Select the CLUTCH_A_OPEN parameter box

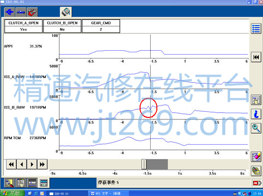click(23, 26)
